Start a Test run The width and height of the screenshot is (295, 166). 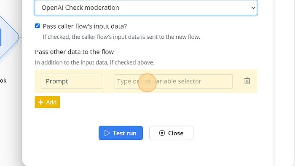[x=121, y=133]
